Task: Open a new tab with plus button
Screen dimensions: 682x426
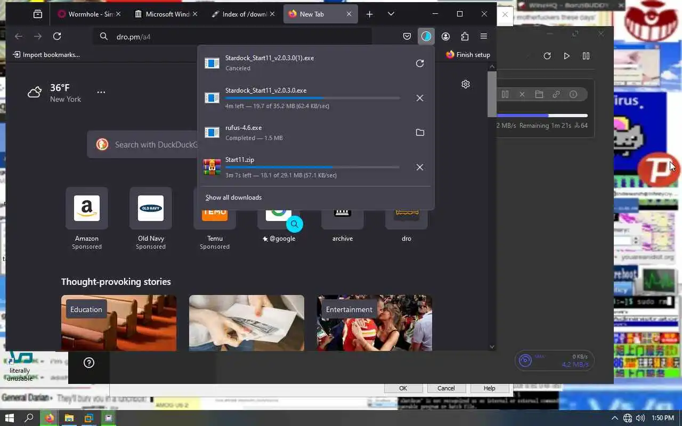Action: [x=370, y=14]
